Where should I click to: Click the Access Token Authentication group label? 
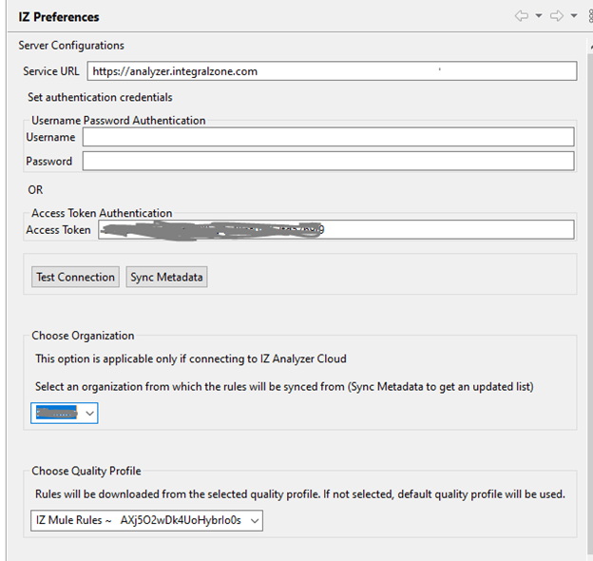(x=102, y=213)
